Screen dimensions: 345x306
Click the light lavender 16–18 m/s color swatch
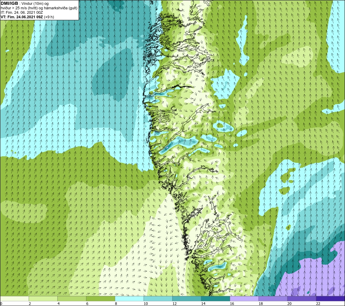pyautogui.click(x=244, y=298)
